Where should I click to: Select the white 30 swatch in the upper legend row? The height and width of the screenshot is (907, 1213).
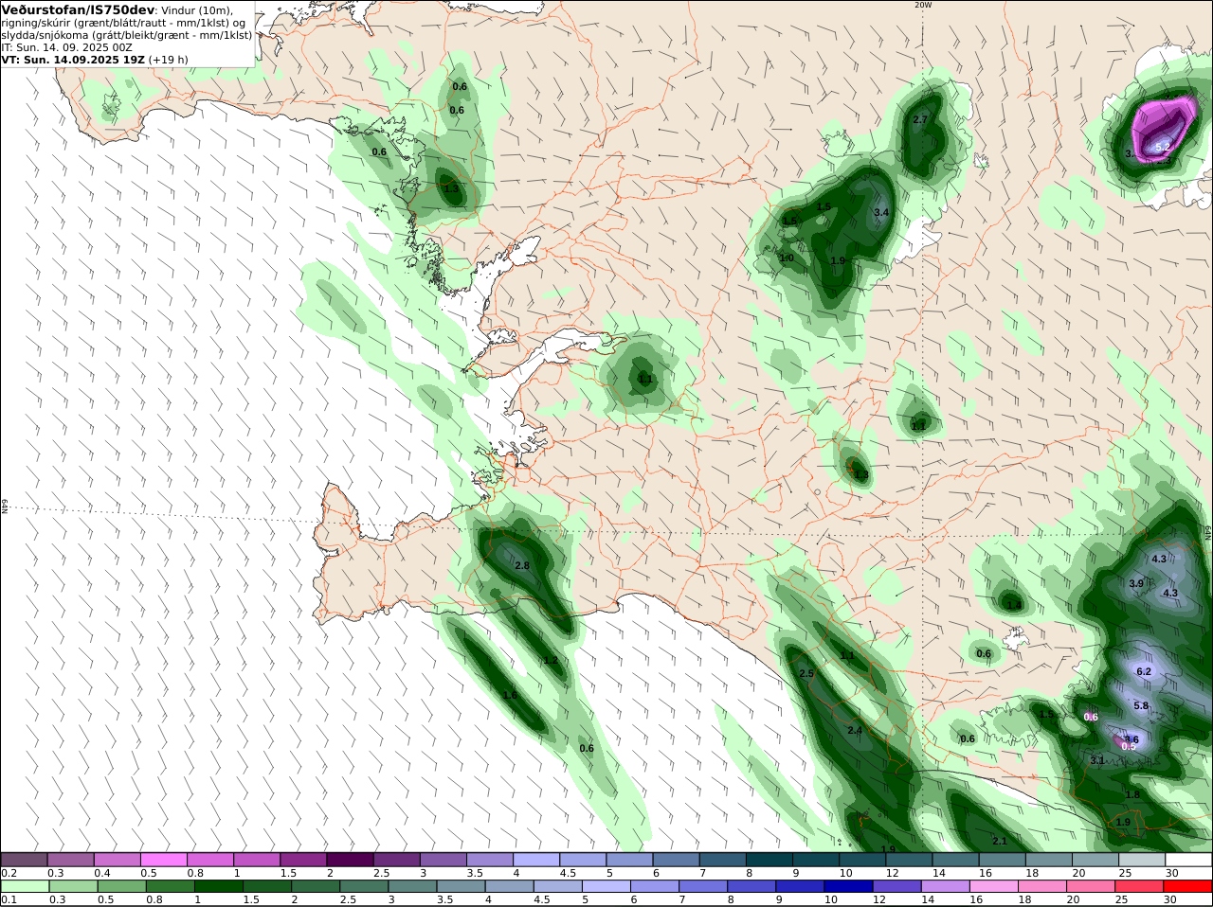pyautogui.click(x=1189, y=860)
